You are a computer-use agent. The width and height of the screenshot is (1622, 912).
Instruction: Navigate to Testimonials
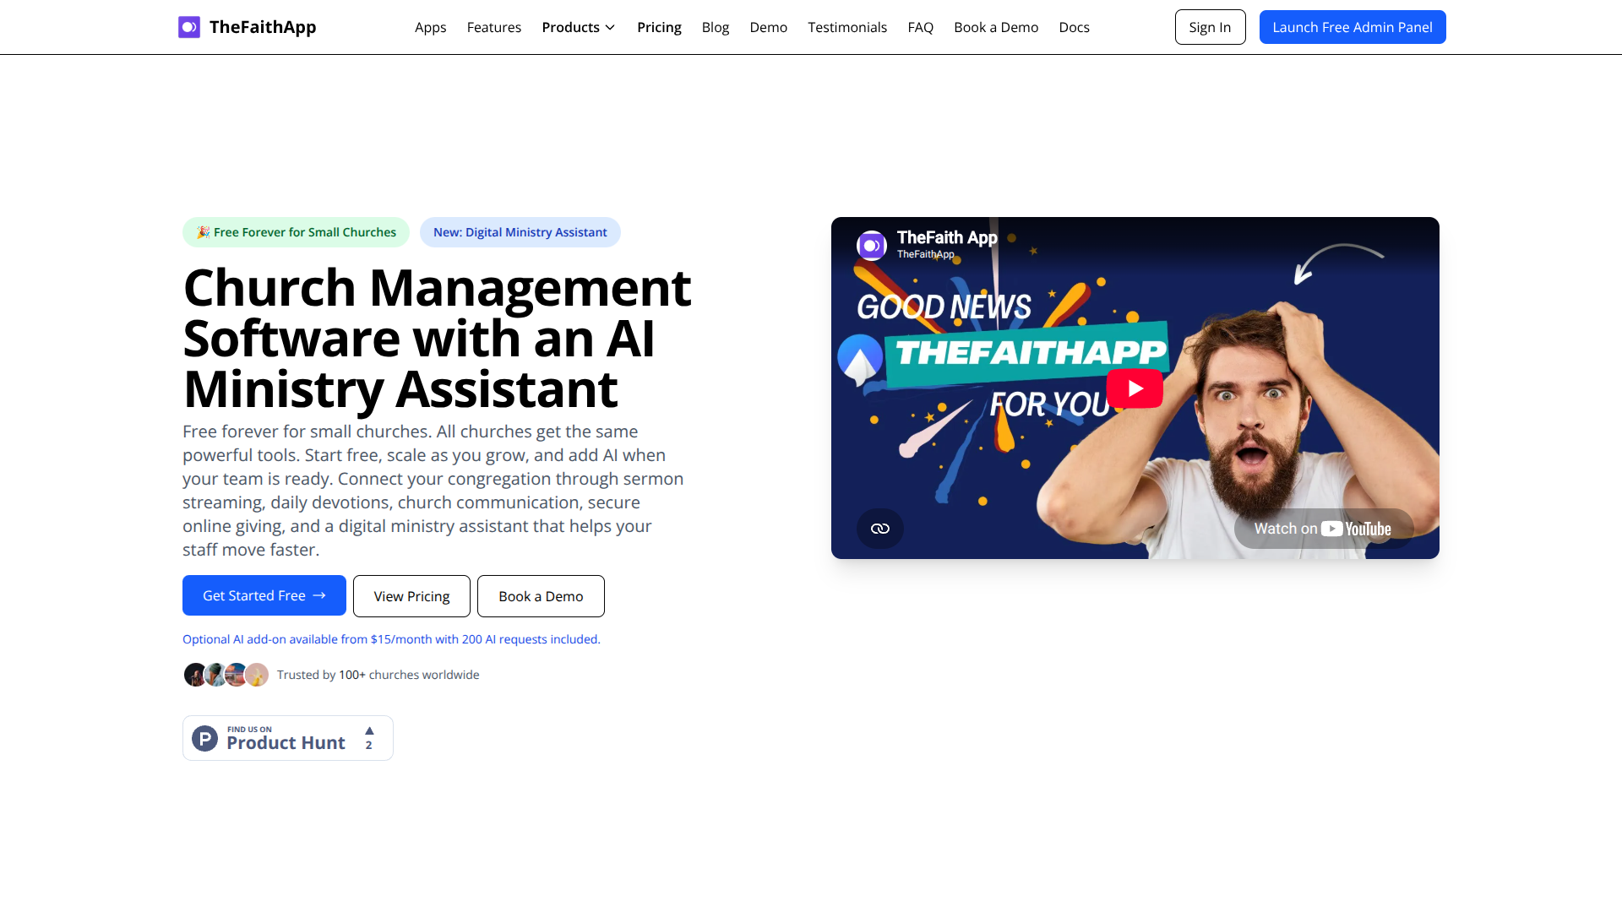pyautogui.click(x=847, y=27)
